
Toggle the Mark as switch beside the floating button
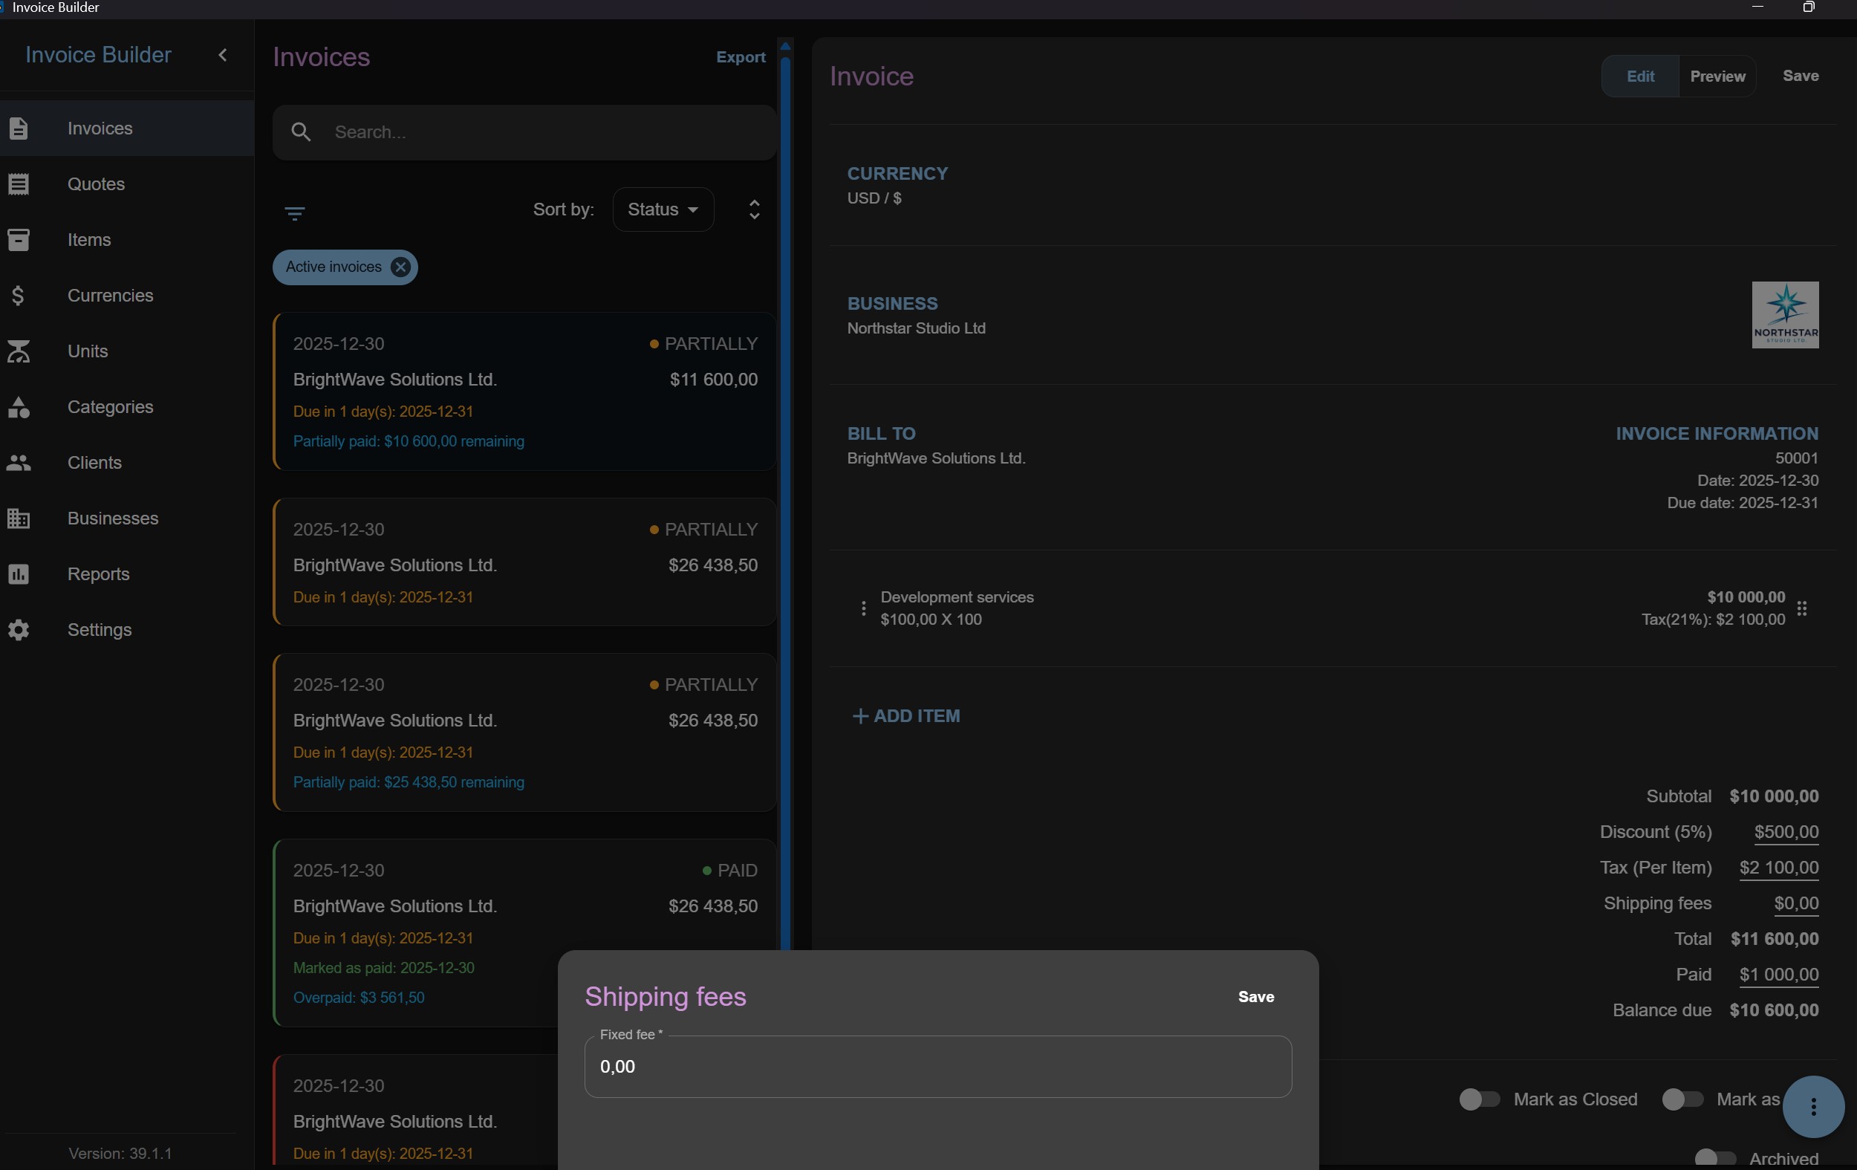tap(1682, 1099)
